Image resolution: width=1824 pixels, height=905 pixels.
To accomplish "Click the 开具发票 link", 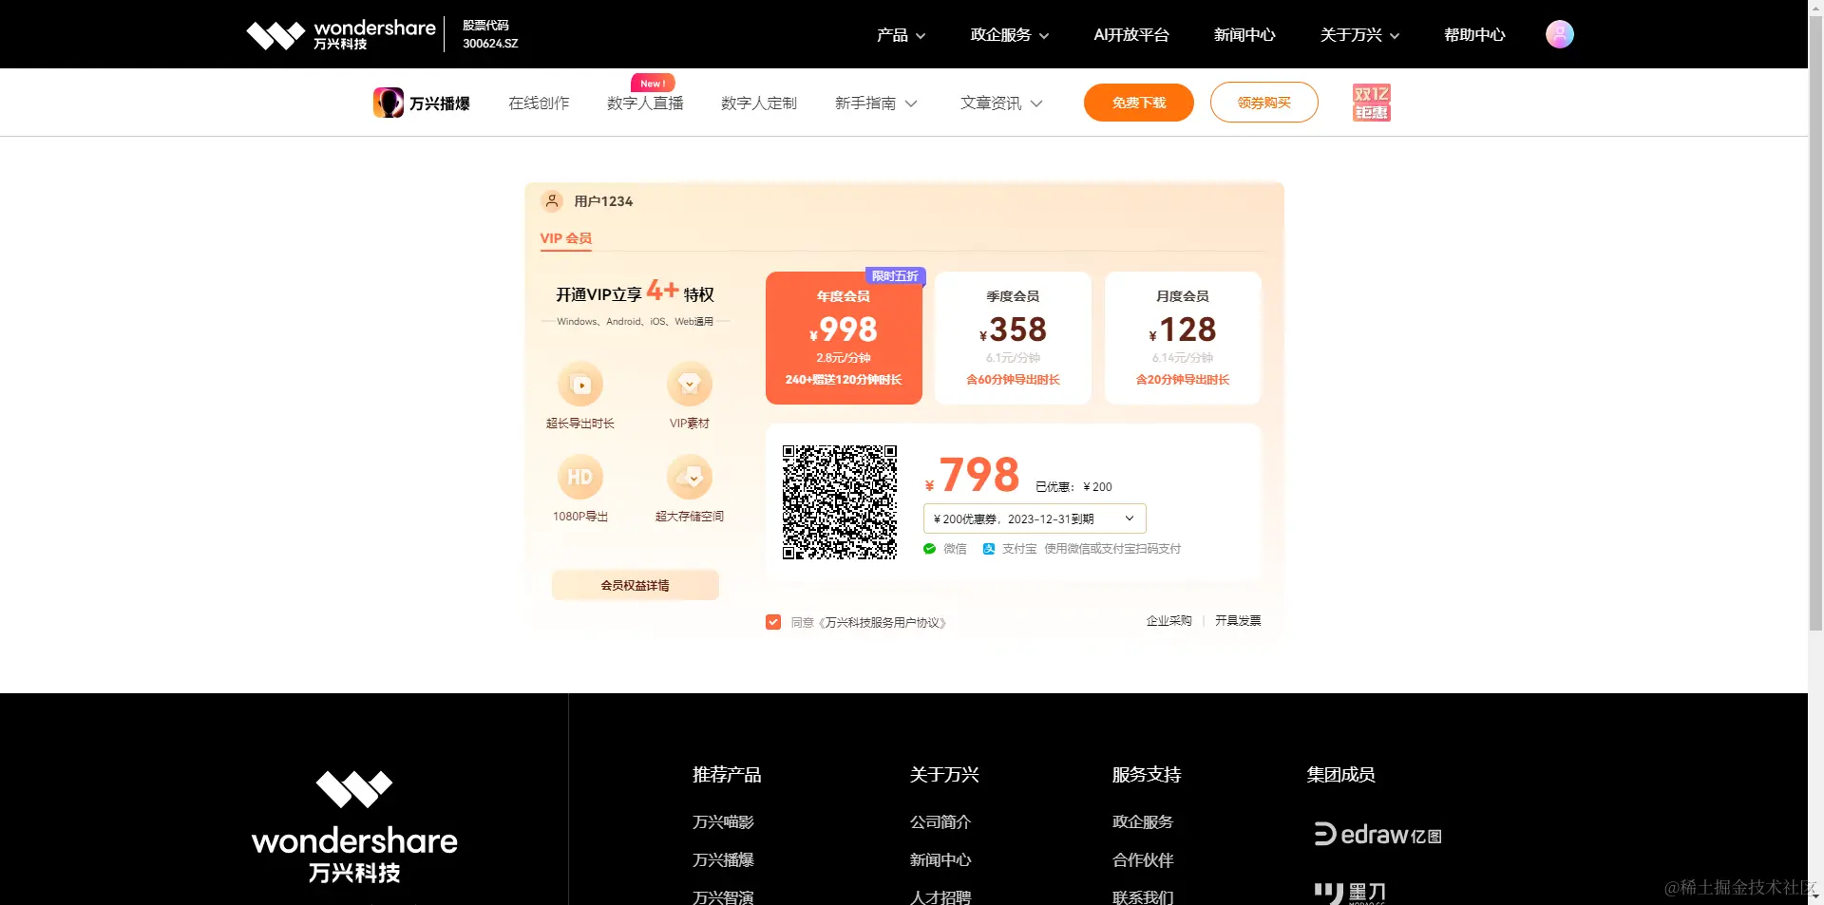I will click(1238, 621).
